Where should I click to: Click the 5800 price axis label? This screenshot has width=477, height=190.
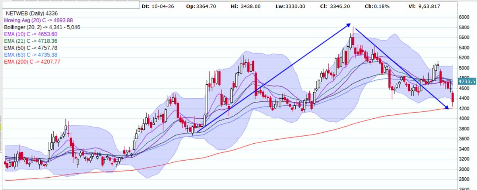(x=464, y=27)
